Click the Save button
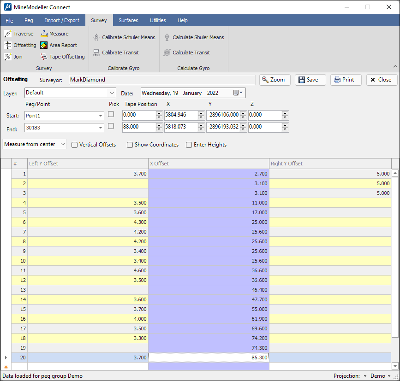400x381 pixels. [310, 80]
